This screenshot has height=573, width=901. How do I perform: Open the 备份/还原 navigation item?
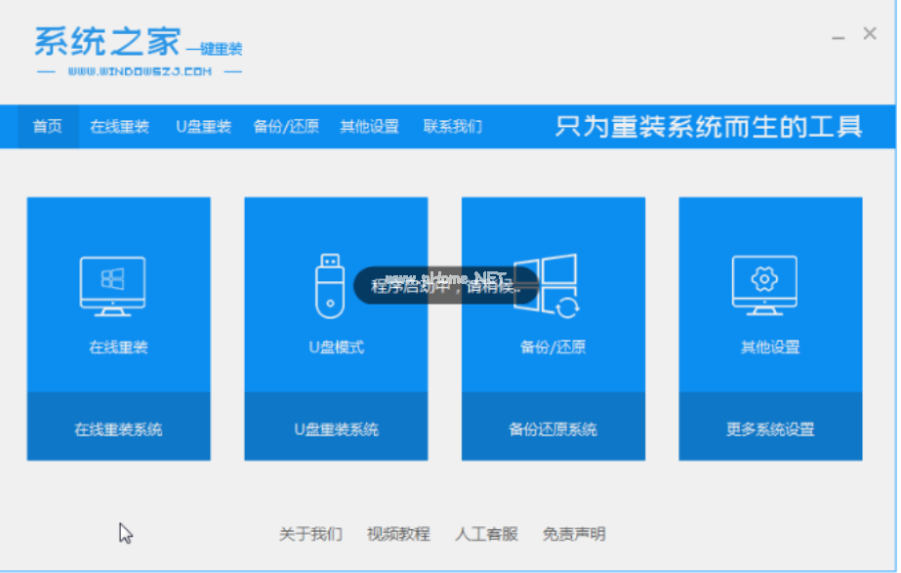coord(284,126)
